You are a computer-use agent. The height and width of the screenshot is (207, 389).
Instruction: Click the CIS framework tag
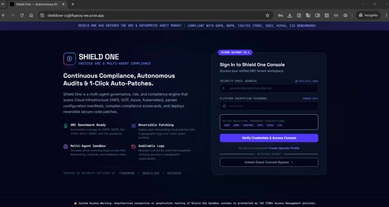click(279, 125)
